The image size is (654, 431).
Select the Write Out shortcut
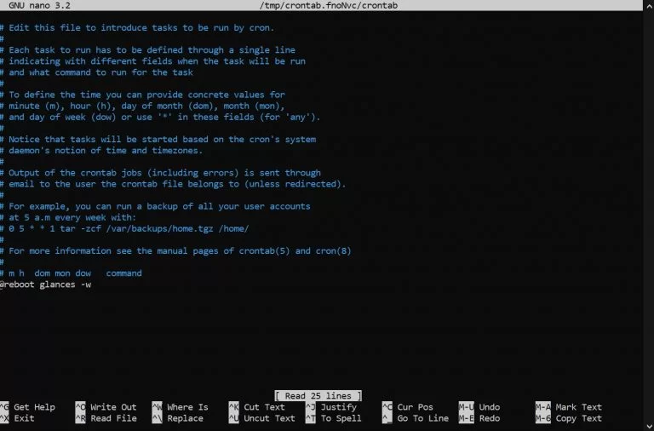pyautogui.click(x=113, y=407)
